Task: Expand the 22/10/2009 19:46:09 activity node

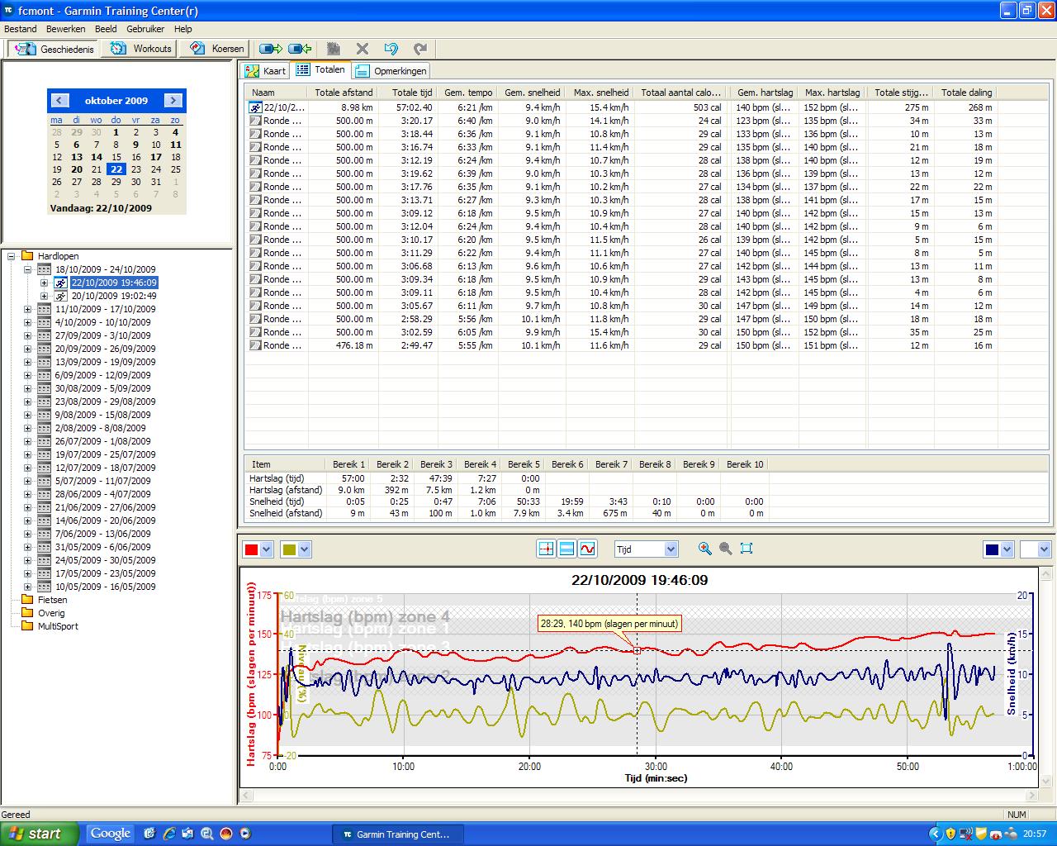Action: 45,283
